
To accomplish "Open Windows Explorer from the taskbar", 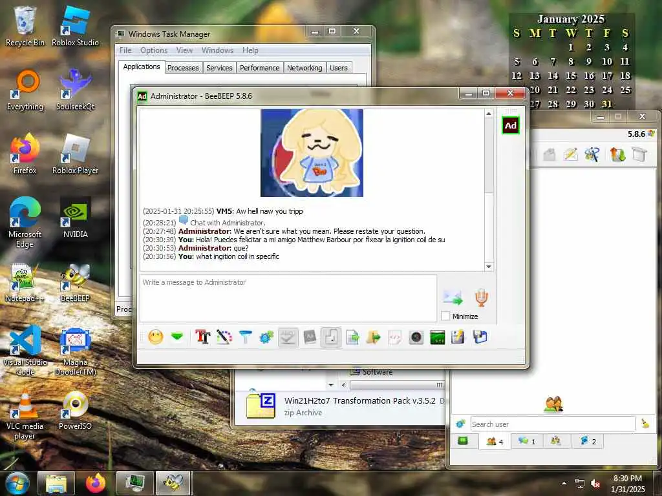I will (56, 483).
